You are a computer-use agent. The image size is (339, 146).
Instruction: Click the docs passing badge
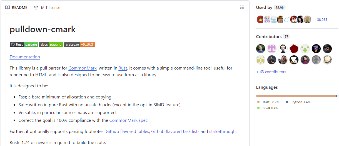click(x=51, y=44)
